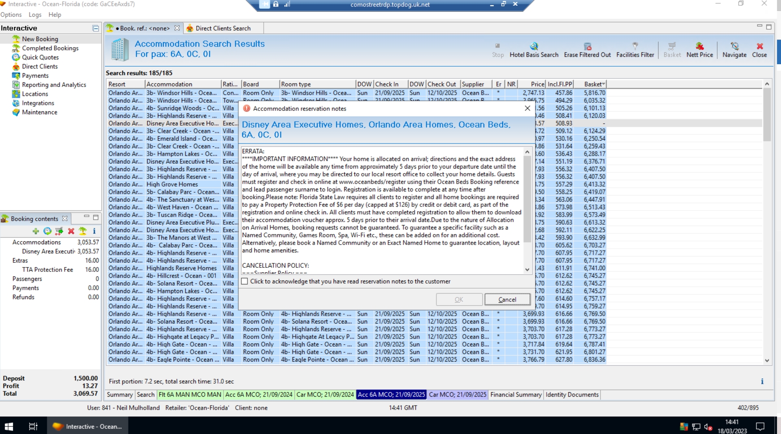This screenshot has height=434, width=781.
Task: Select the Acc 6A MCO; 21/09/2024 tab
Action: pyautogui.click(x=259, y=395)
